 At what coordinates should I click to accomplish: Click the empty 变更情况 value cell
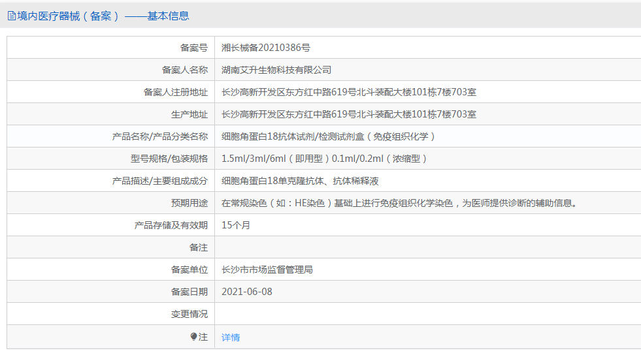click(x=427, y=314)
